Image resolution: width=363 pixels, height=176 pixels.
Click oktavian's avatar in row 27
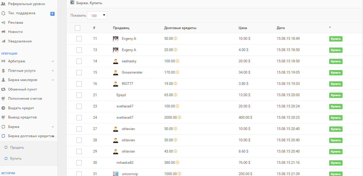tap(116, 129)
